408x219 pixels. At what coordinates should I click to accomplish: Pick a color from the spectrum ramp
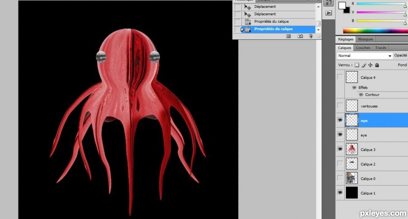tap(375, 31)
